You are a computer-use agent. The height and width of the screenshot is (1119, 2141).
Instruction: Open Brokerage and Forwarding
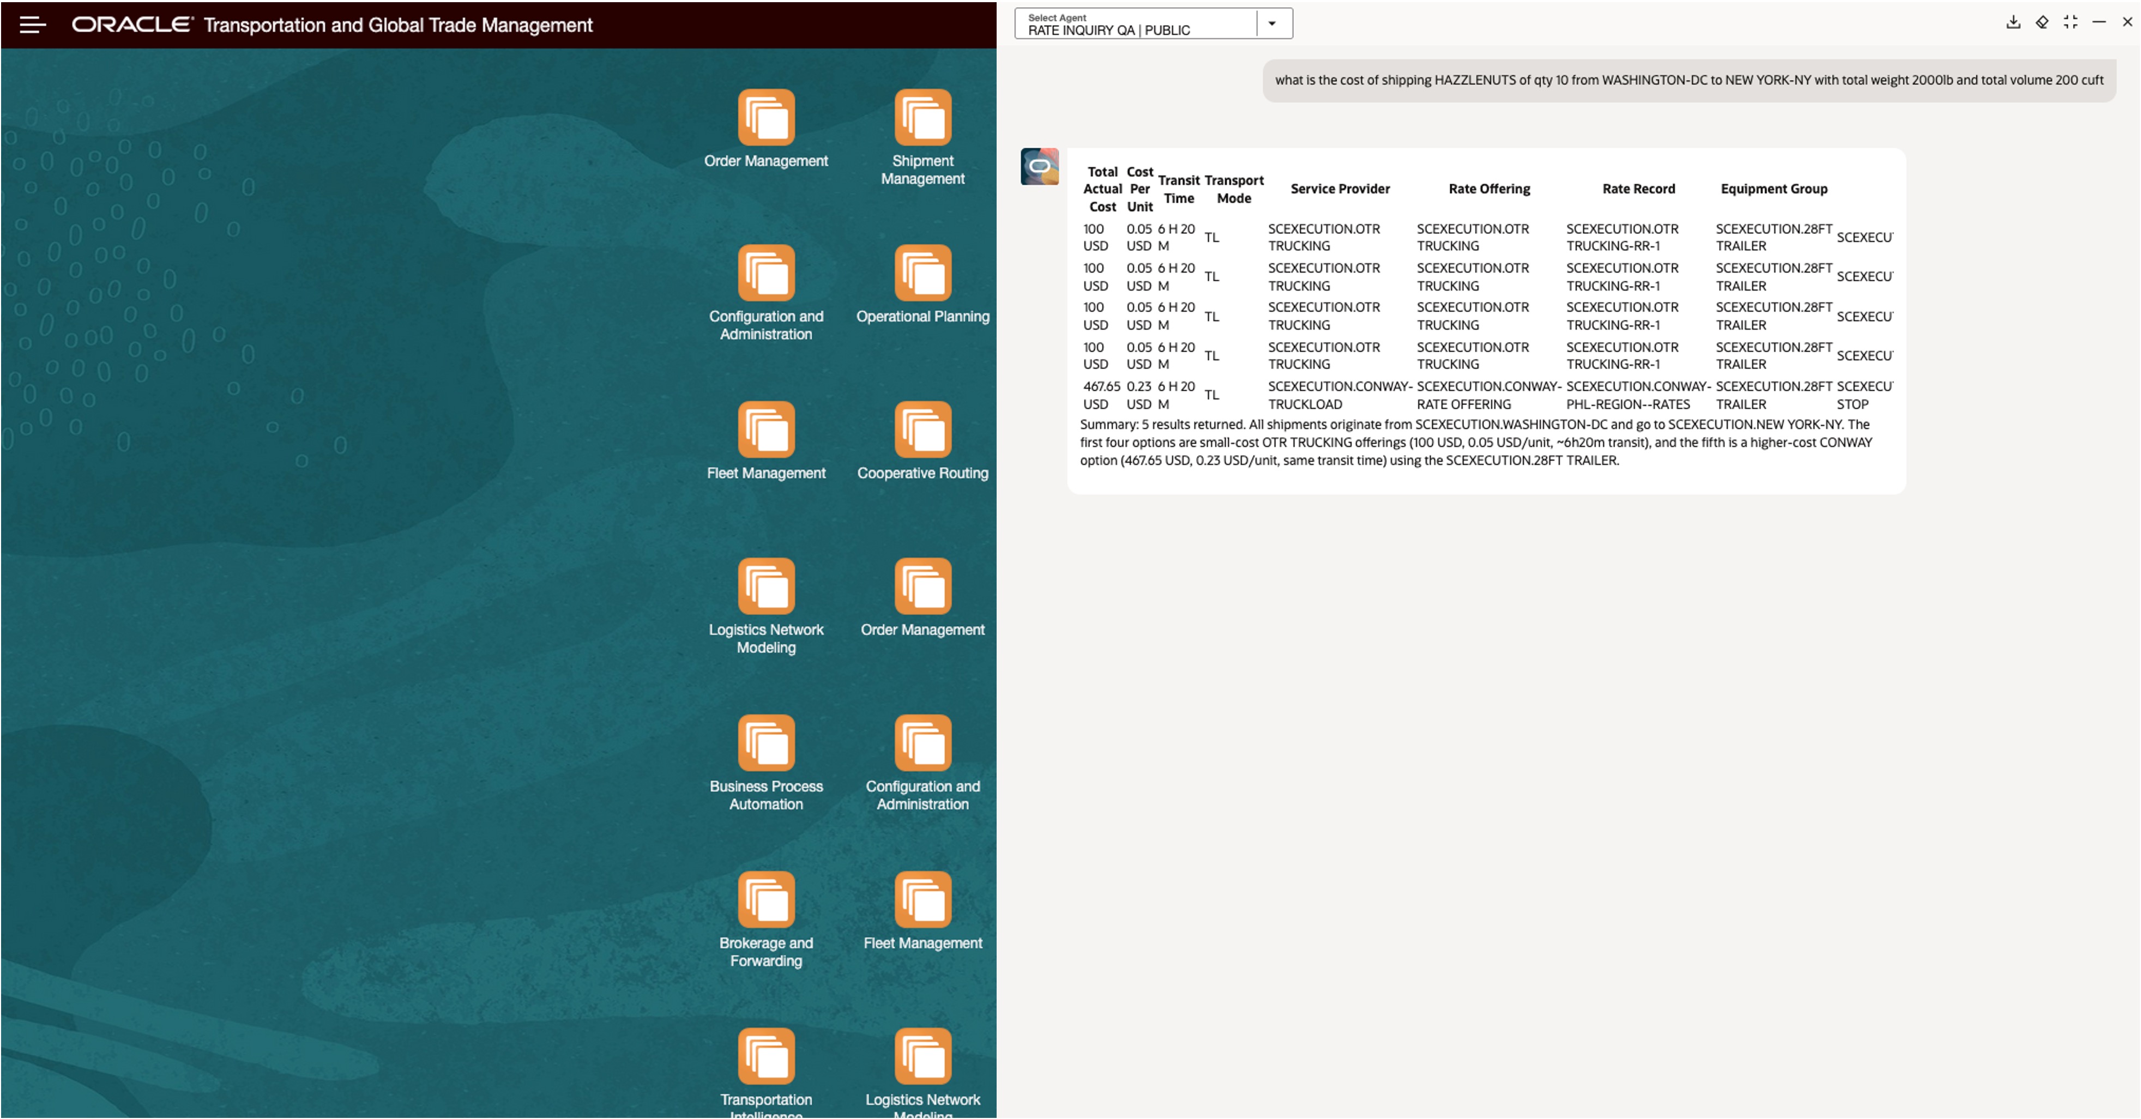[x=765, y=900]
